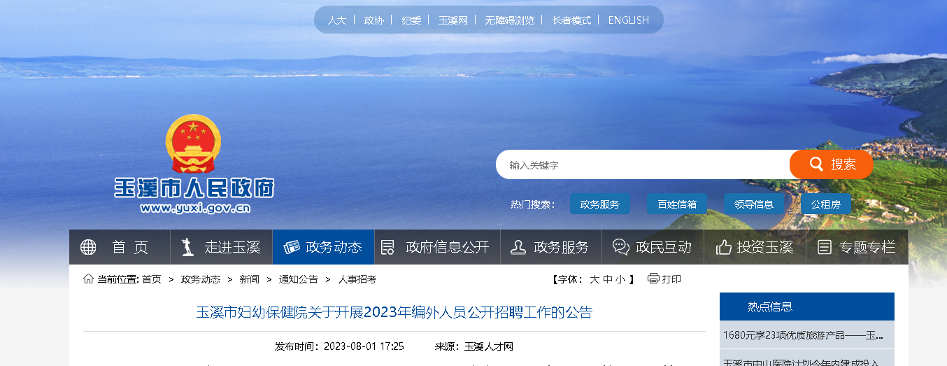Click the 2023年编外人员公开招聘 article title
This screenshot has width=947, height=366.
coord(394,312)
